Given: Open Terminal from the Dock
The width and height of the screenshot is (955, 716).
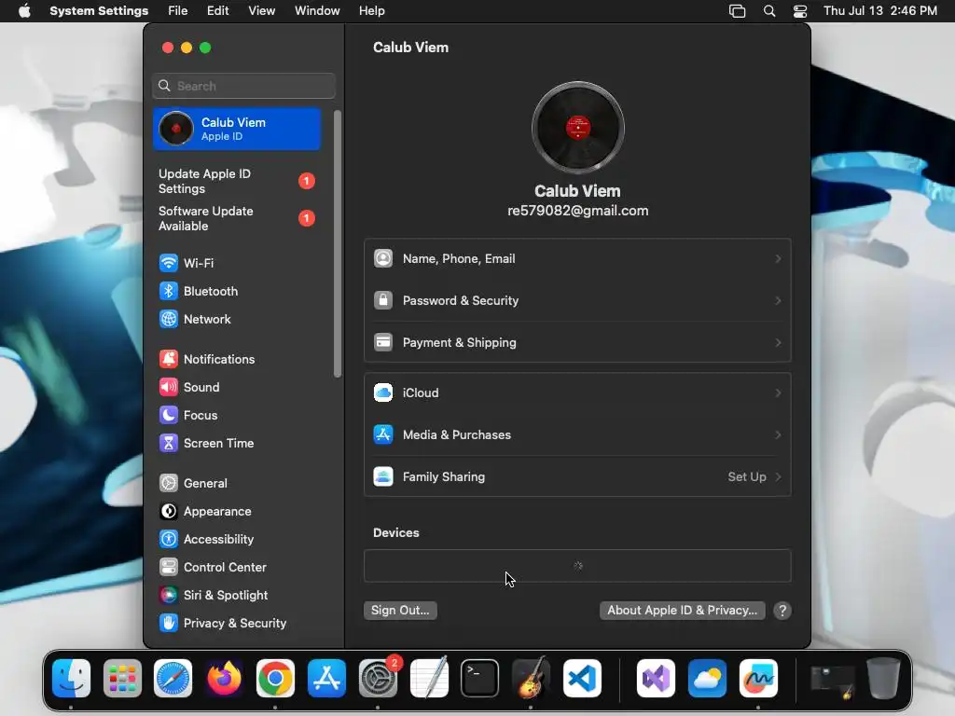Looking at the screenshot, I should pos(480,678).
